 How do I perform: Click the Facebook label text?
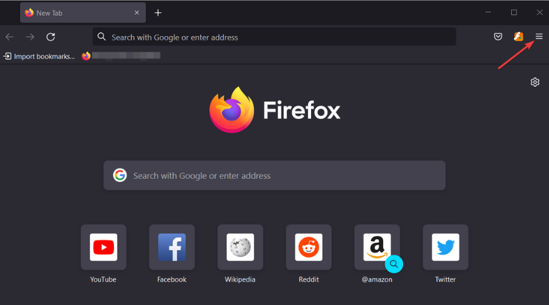[x=171, y=279]
